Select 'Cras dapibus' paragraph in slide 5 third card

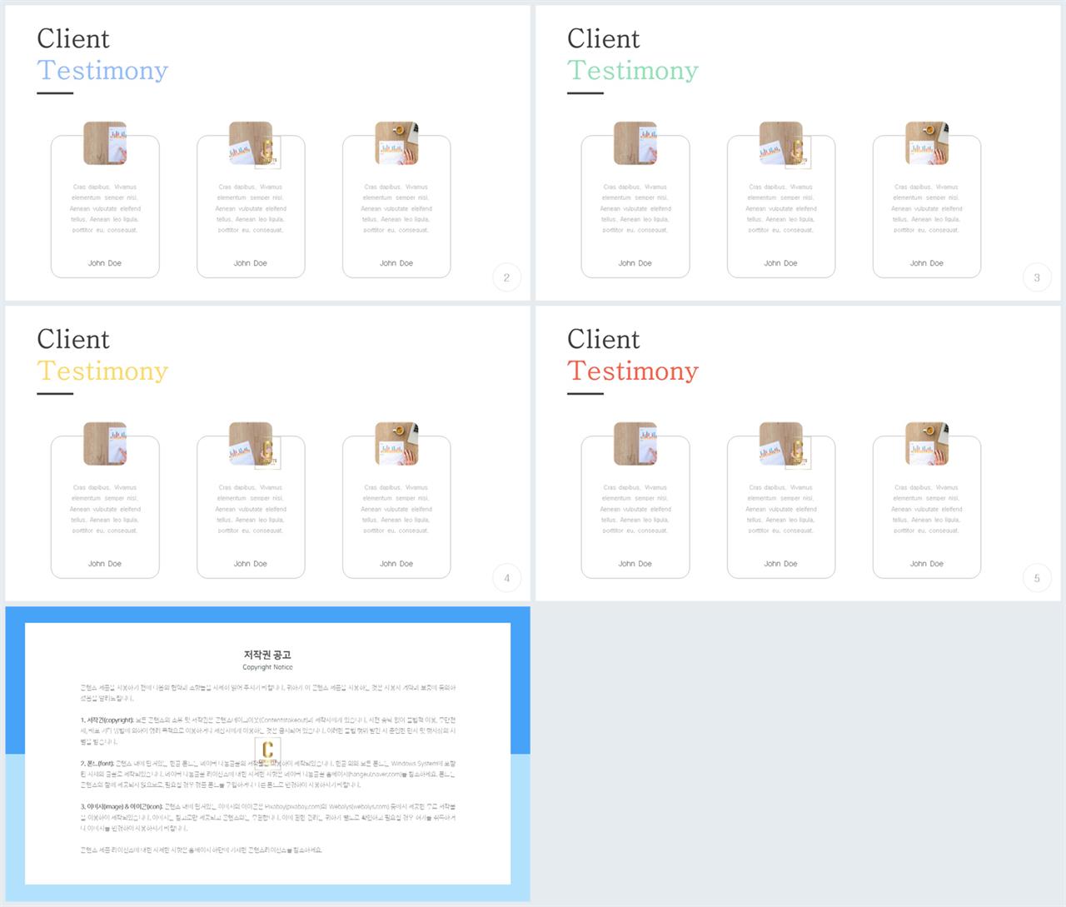(927, 509)
